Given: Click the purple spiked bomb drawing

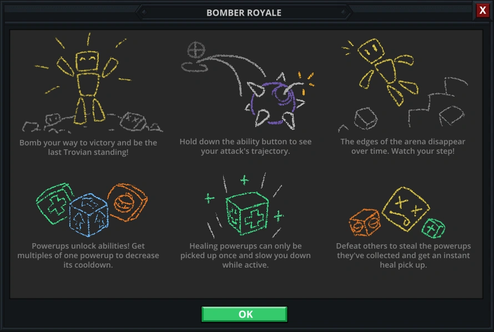Looking at the screenshot, I should tap(272, 100).
